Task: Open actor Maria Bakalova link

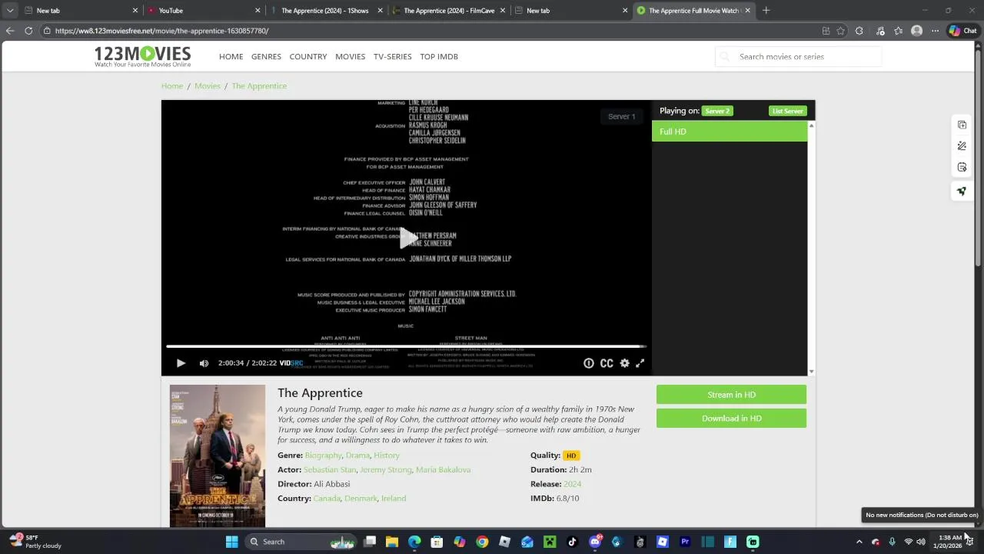Action: point(443,469)
